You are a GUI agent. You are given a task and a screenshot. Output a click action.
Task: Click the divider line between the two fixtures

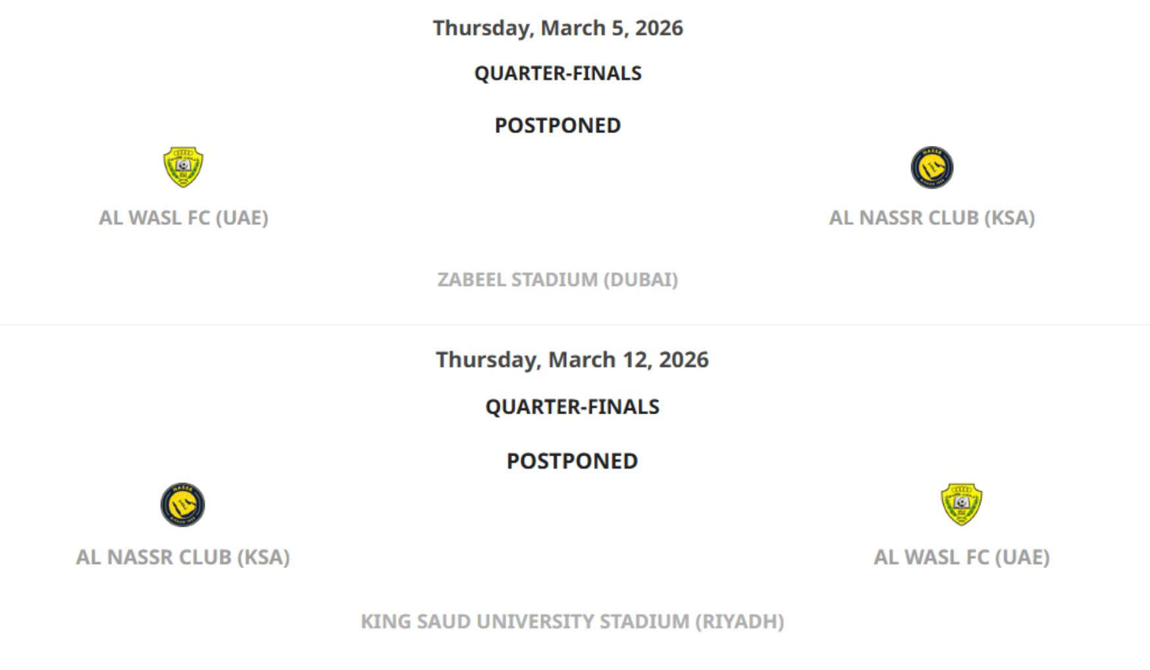pos(575,325)
